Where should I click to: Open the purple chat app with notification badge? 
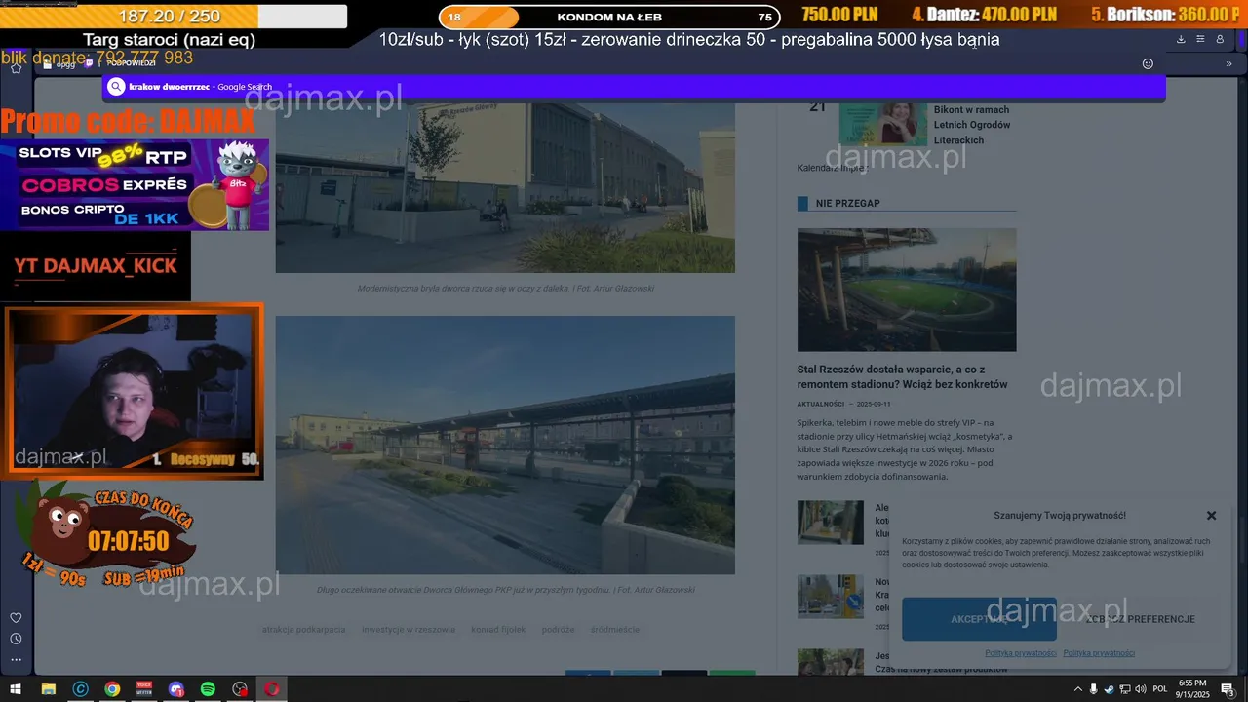(176, 688)
